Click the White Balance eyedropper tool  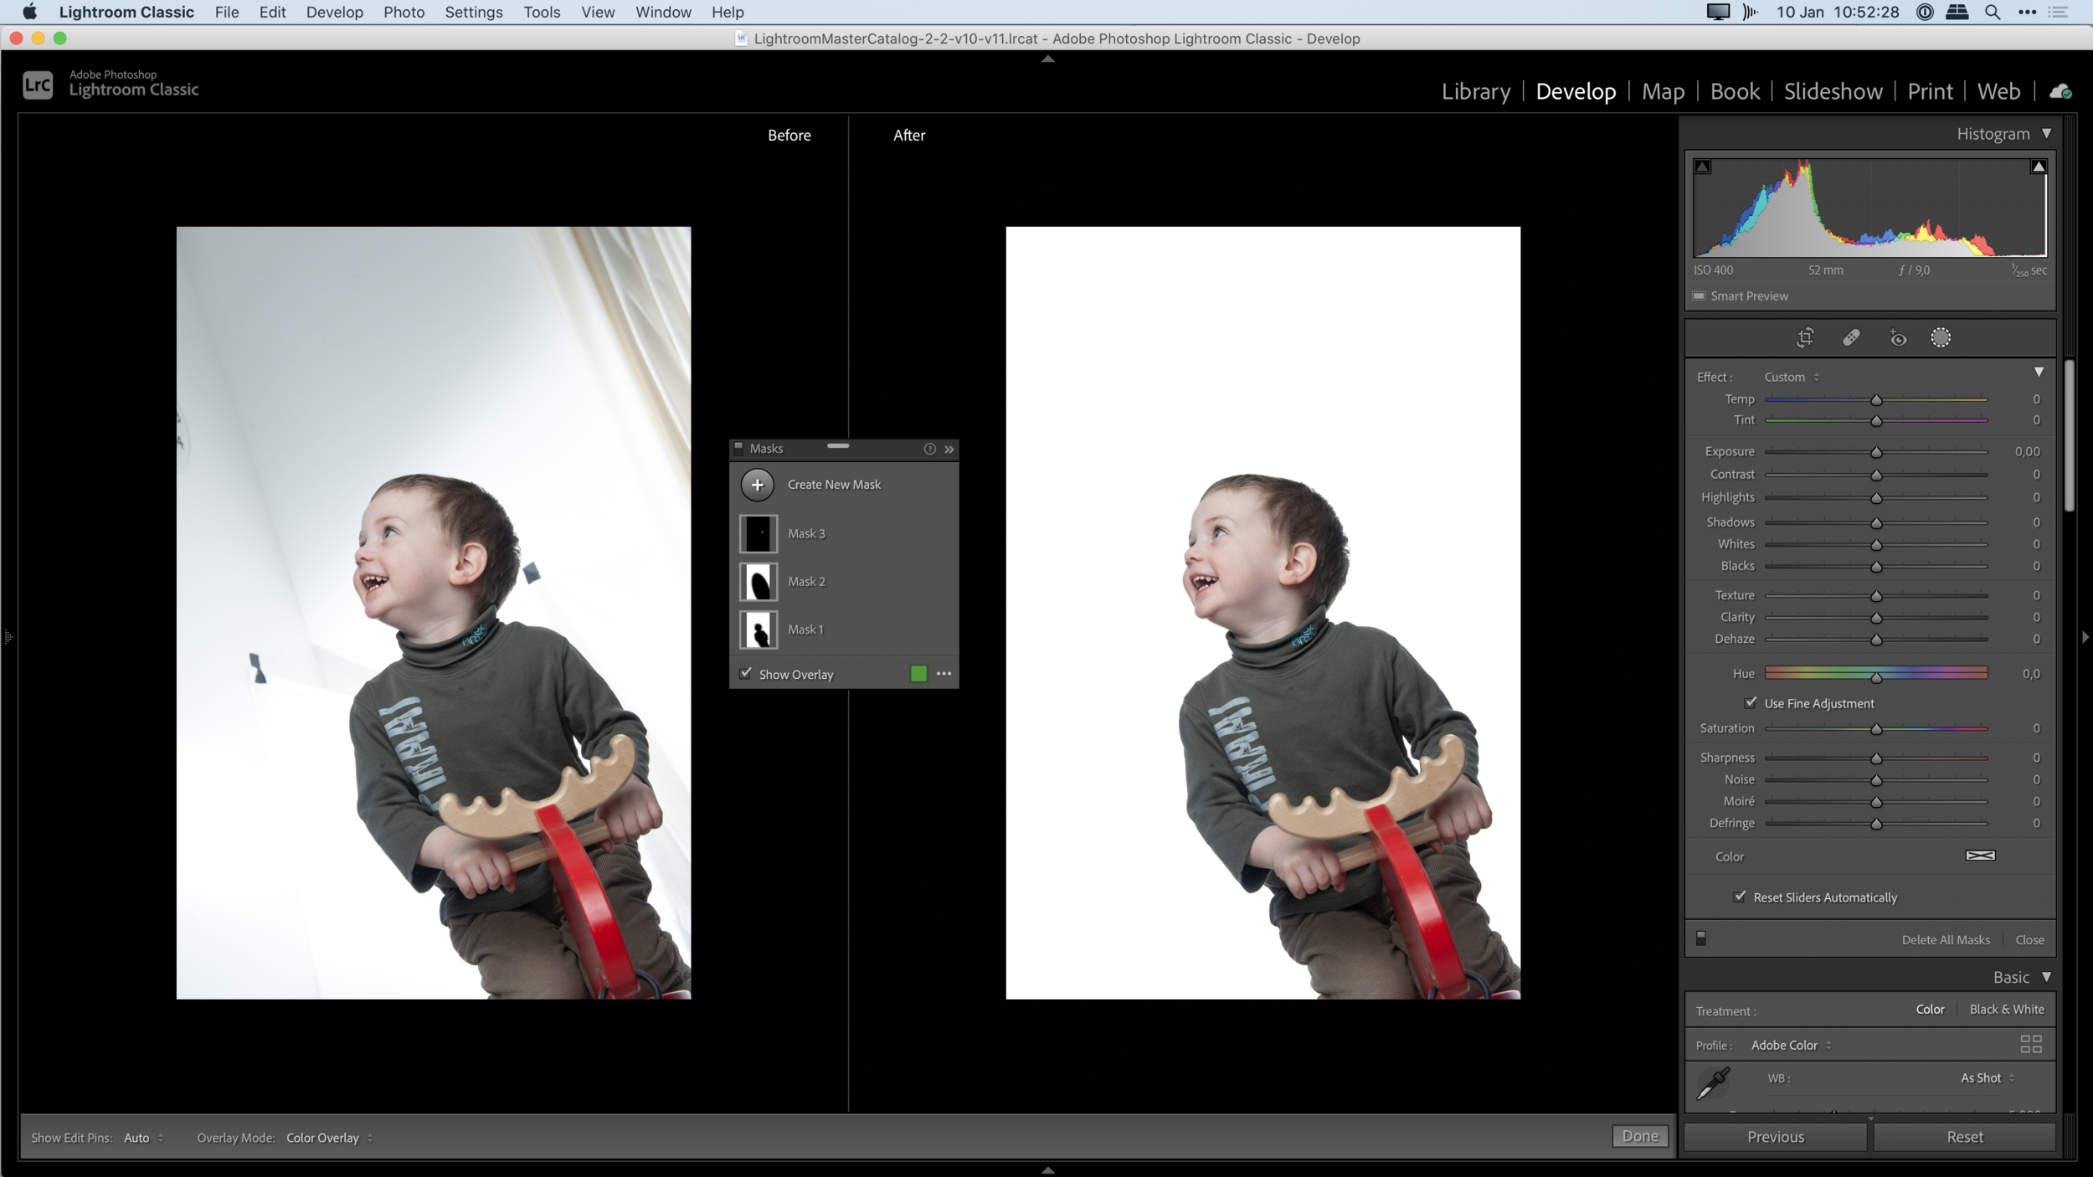point(1713,1082)
